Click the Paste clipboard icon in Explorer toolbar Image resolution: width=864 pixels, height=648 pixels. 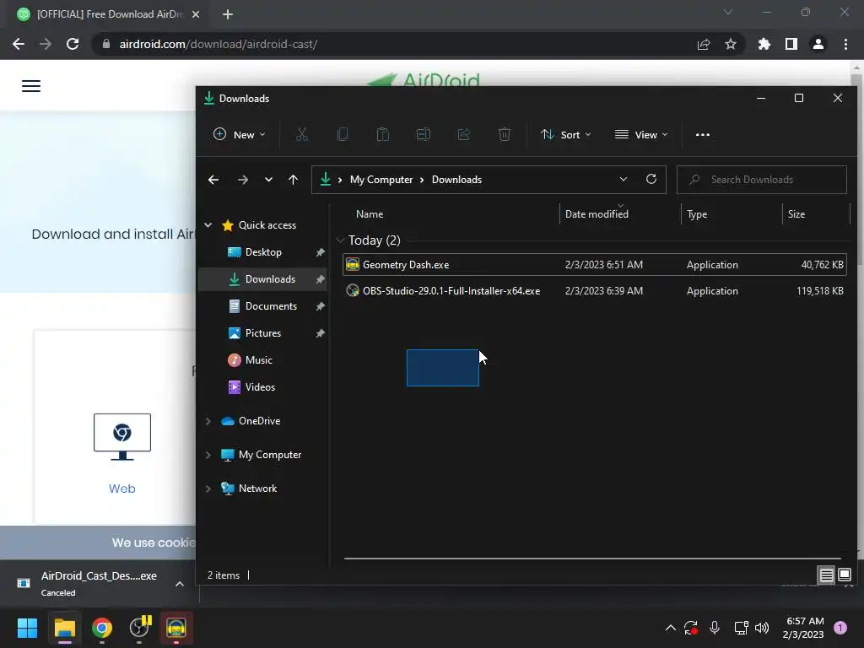pos(383,134)
